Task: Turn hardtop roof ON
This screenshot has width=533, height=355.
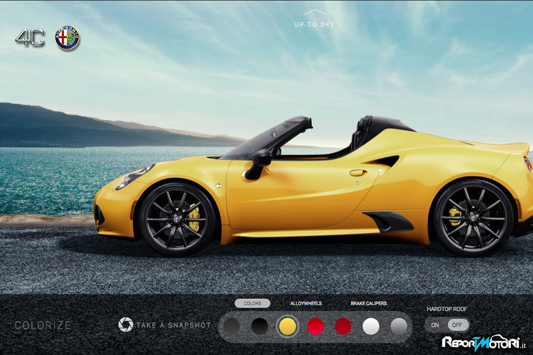Action: [x=435, y=325]
